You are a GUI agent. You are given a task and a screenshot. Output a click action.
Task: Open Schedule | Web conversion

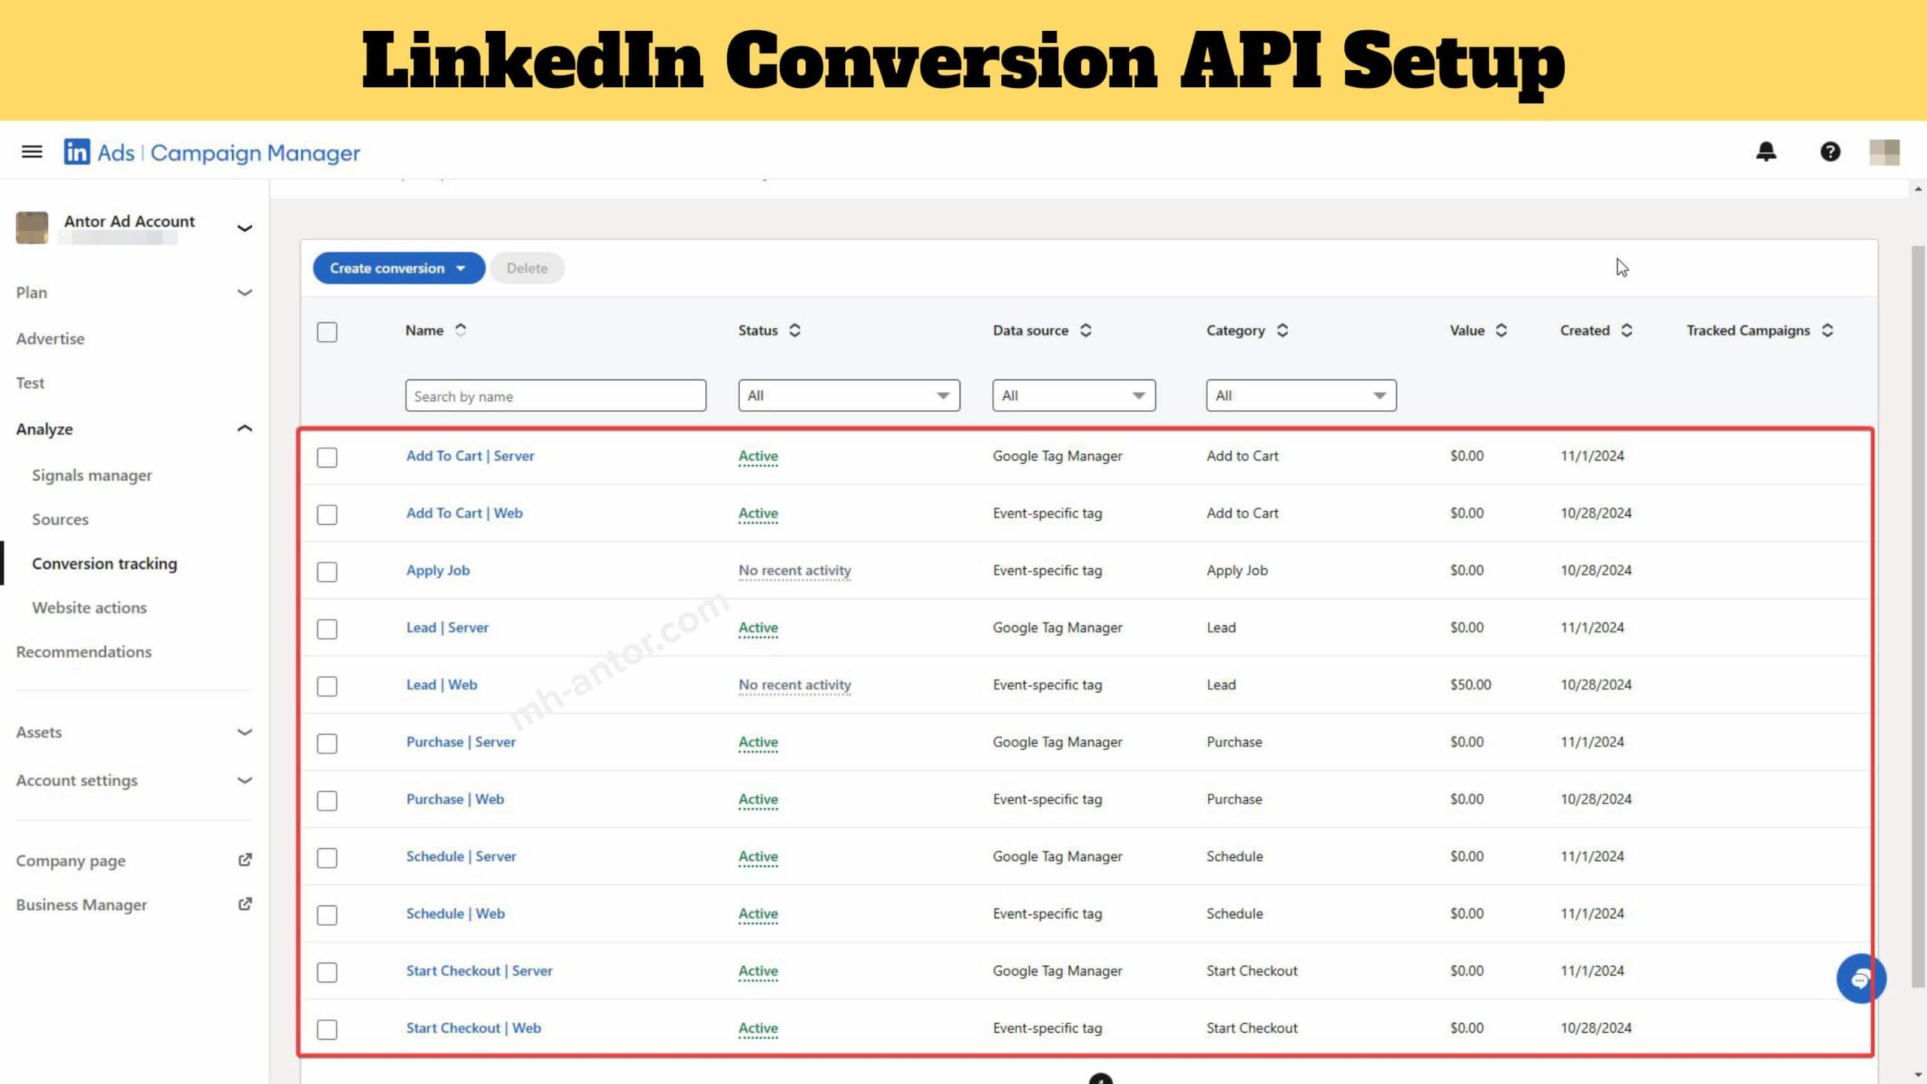click(x=455, y=914)
